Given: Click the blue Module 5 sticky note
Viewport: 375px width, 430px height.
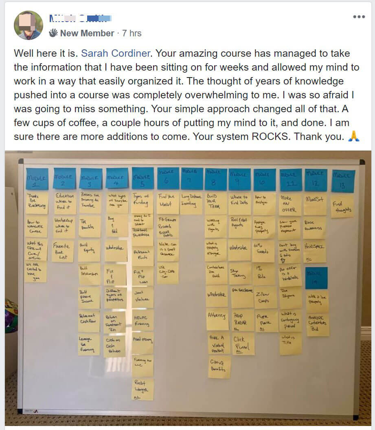Looking at the screenshot, I should (143, 178).
